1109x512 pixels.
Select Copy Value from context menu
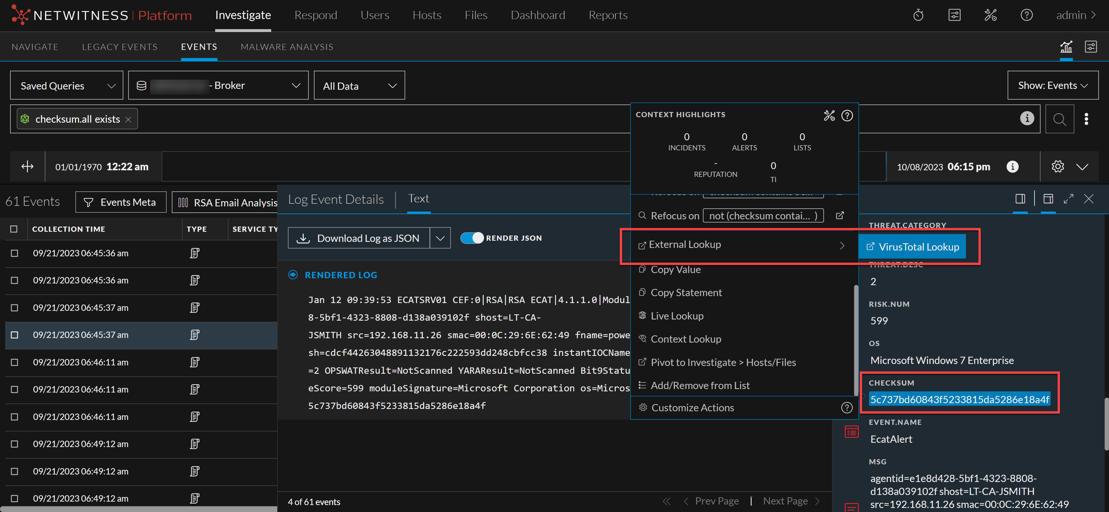(x=676, y=270)
